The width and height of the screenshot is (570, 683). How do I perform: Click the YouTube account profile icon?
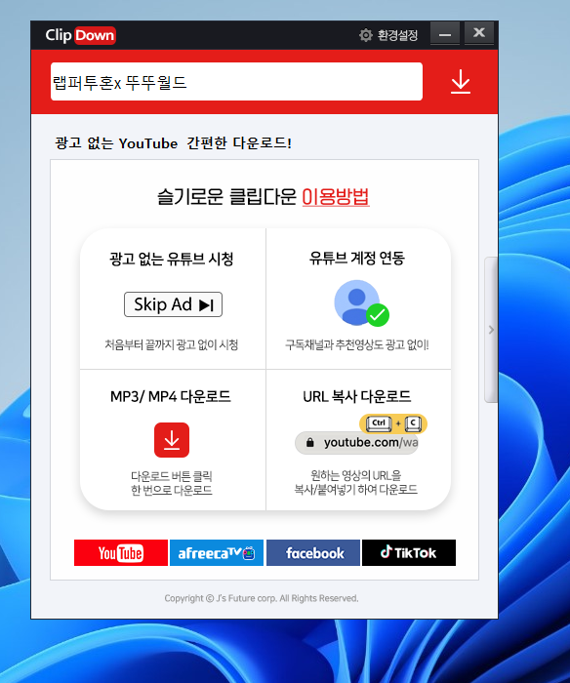coord(361,303)
